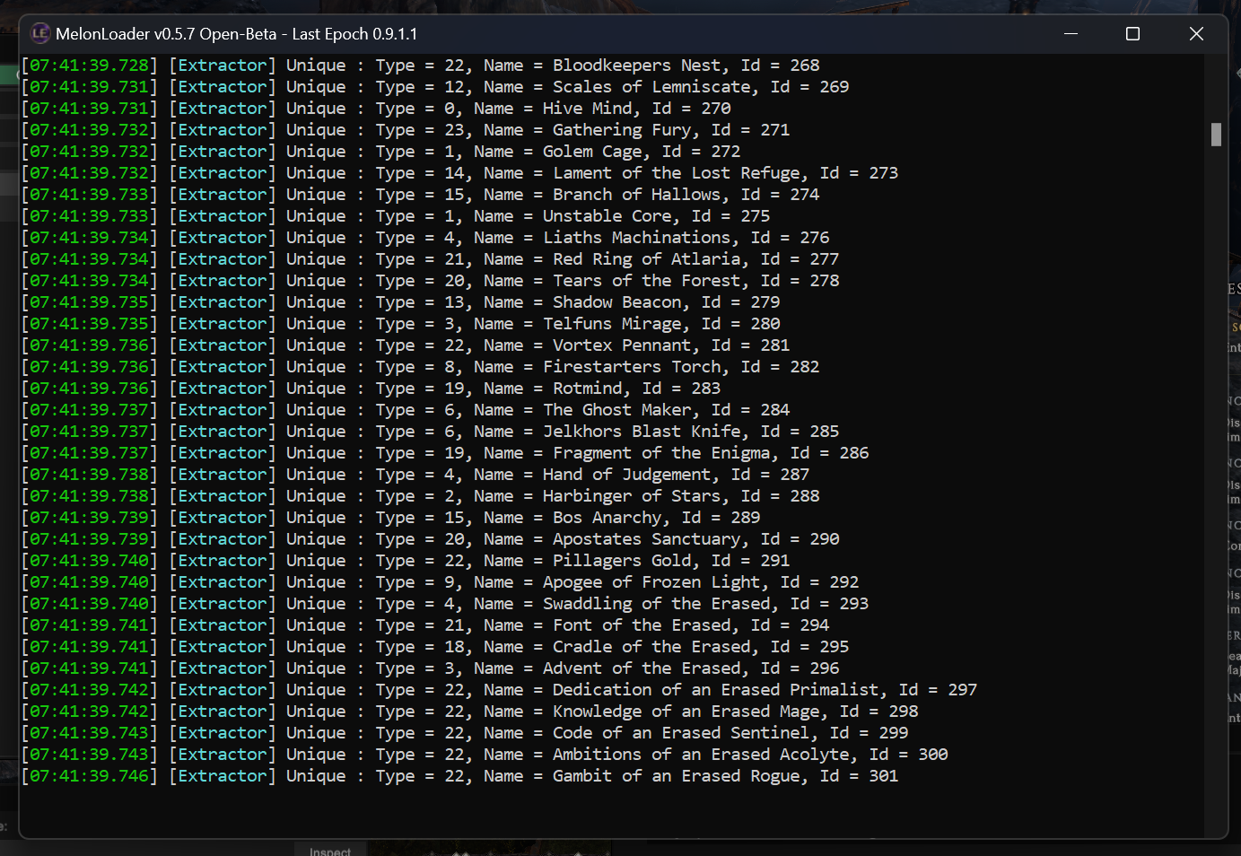Select the name 'Bloodkeepers Nest' in the log
Image resolution: width=1241 pixels, height=856 pixels.
point(636,66)
